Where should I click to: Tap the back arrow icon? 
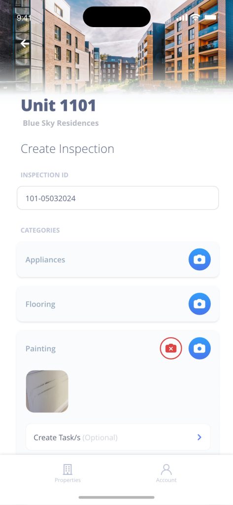[25, 43]
